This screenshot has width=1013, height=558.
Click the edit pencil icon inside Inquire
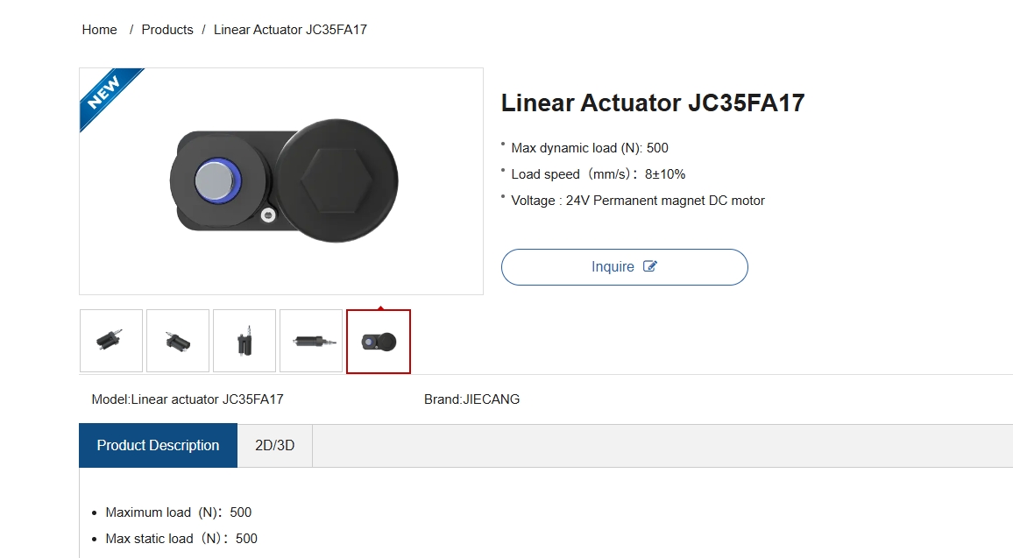pyautogui.click(x=650, y=266)
